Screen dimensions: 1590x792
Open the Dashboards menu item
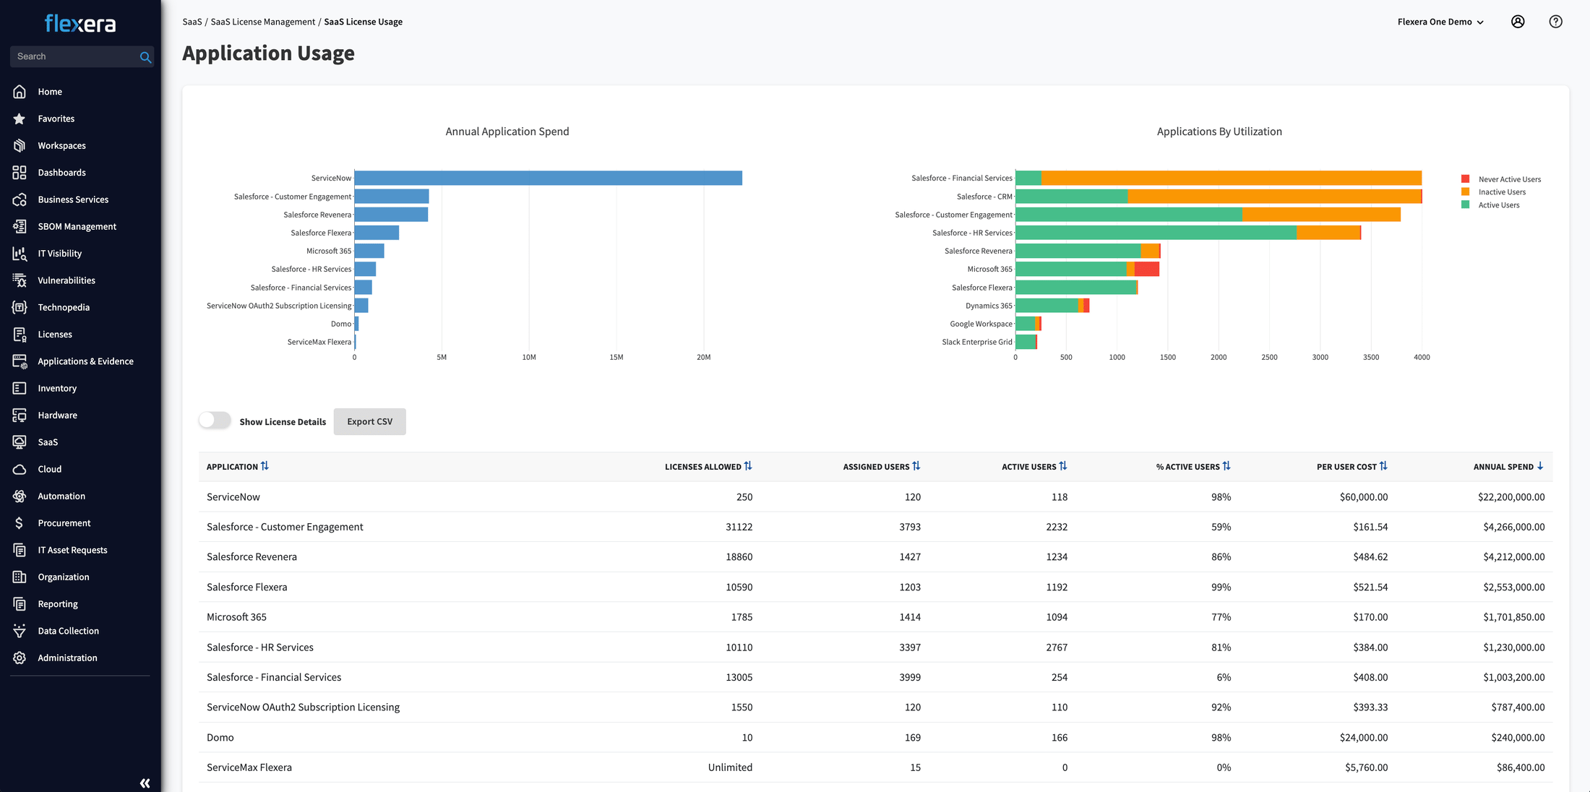tap(61, 173)
